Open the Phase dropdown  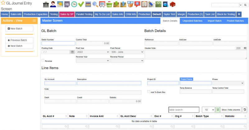pos(228,83)
